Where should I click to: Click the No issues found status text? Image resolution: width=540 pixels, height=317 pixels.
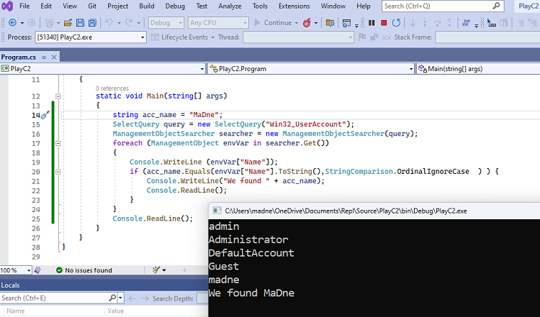(x=89, y=270)
